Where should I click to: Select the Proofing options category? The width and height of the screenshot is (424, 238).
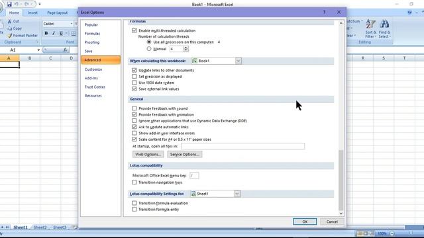(92, 42)
